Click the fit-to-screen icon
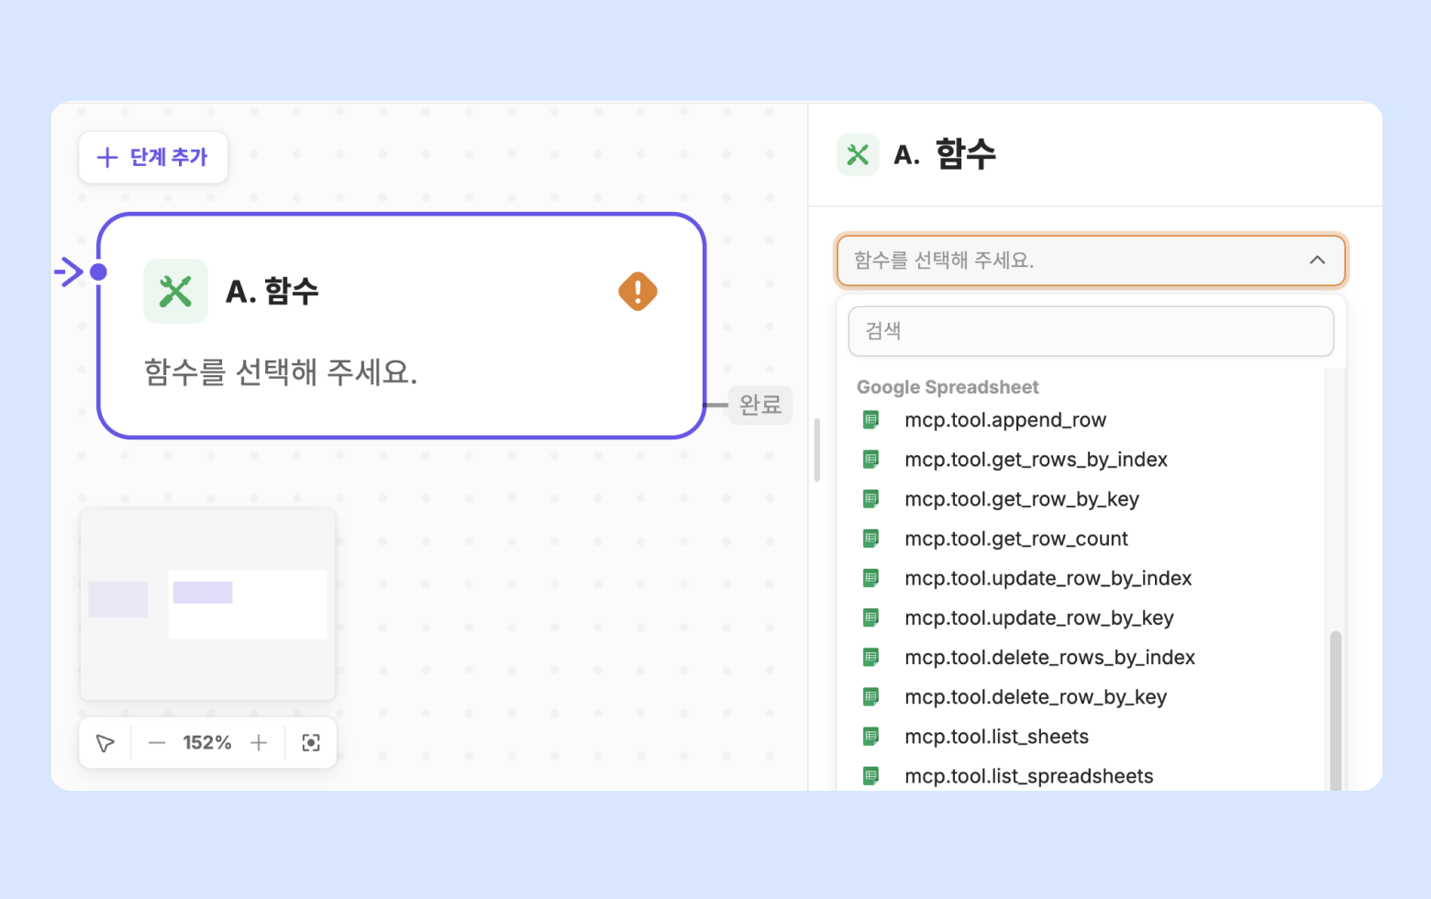The image size is (1431, 899). 311,743
